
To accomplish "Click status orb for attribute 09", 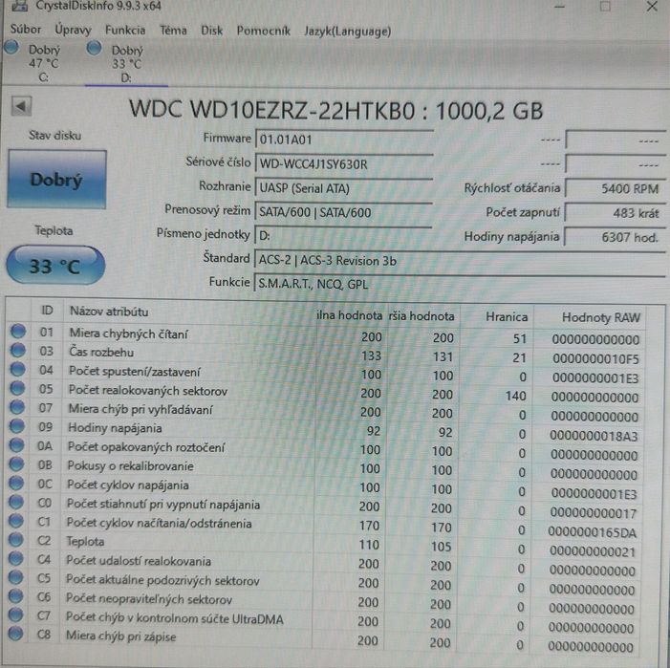I will [16, 426].
